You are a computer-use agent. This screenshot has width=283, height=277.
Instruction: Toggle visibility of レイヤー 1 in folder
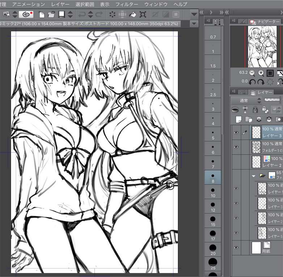[x=236, y=189]
